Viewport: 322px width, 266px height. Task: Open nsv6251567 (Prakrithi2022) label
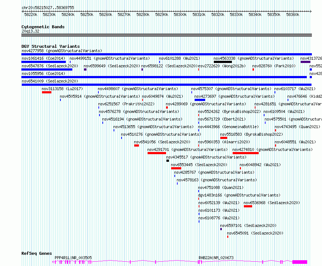126,104
